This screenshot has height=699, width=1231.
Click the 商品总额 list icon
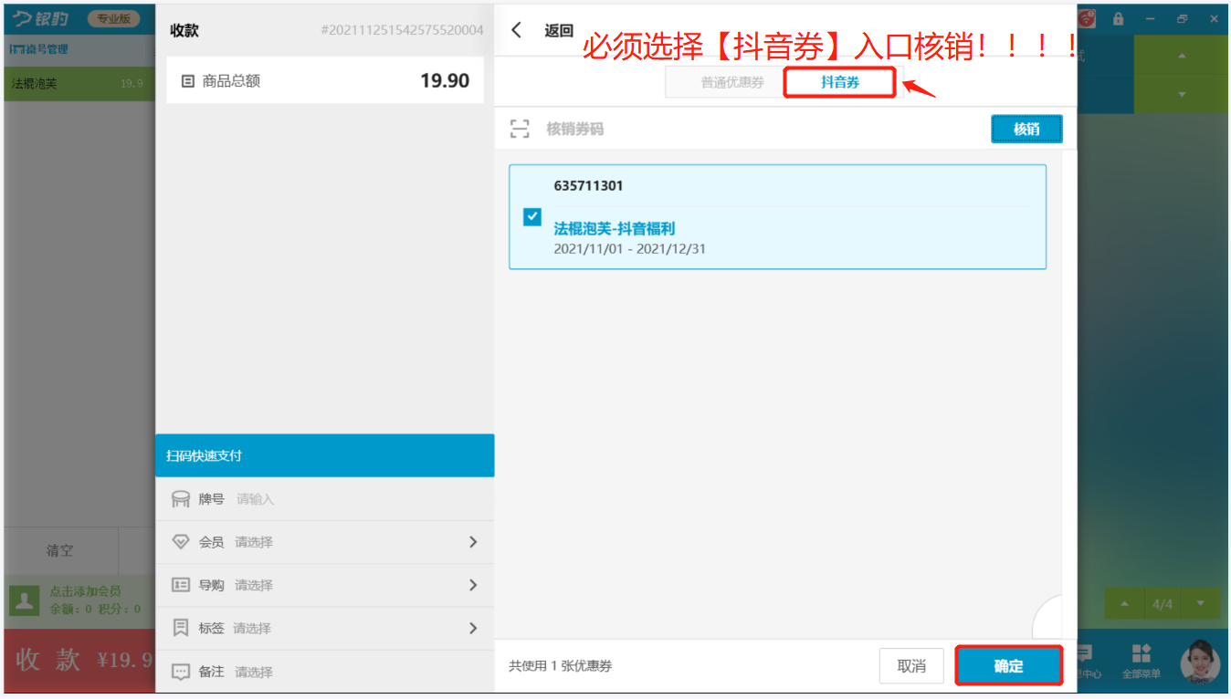pyautogui.click(x=188, y=81)
